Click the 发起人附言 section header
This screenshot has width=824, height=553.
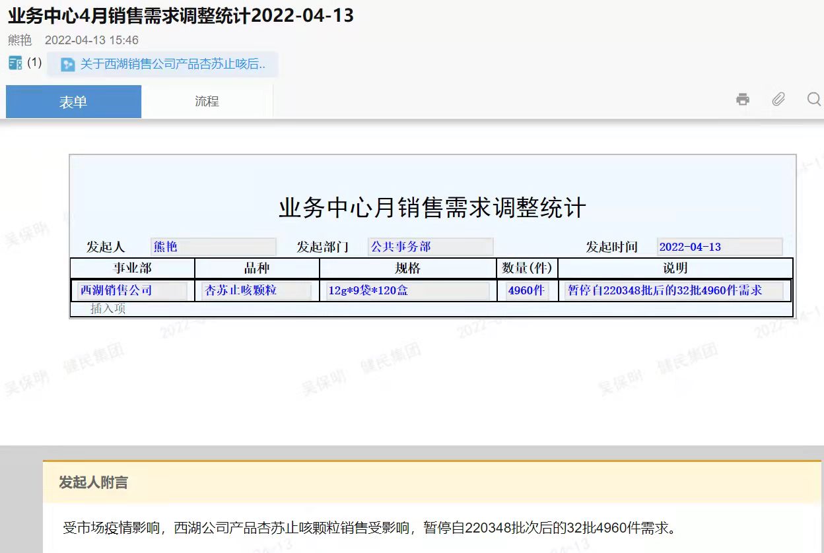coord(94,482)
